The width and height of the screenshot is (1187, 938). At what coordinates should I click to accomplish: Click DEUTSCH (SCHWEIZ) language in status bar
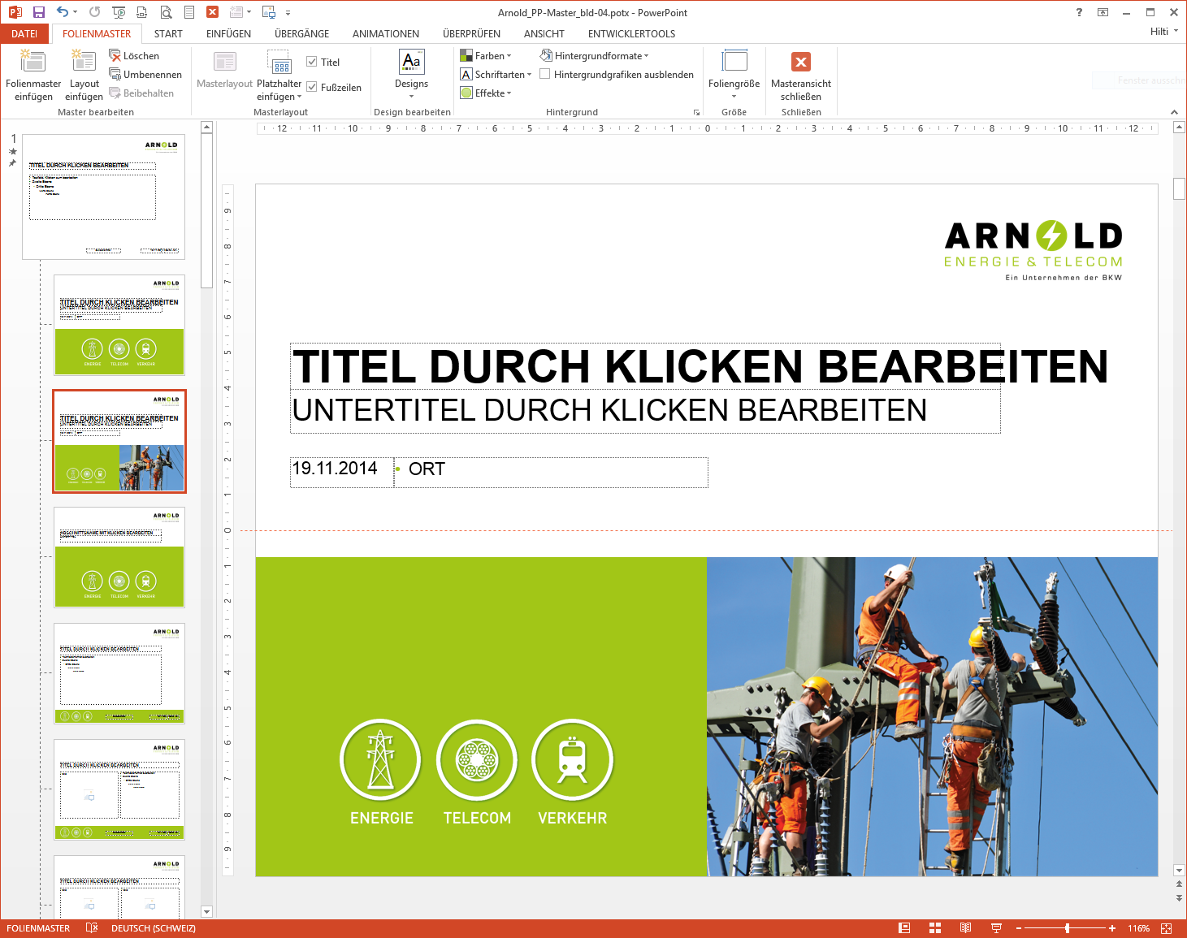(x=153, y=928)
